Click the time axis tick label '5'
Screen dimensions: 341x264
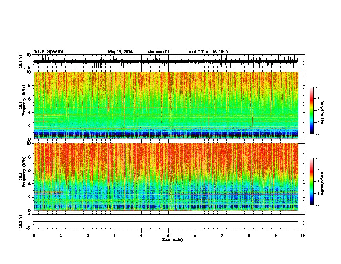(x=168, y=236)
